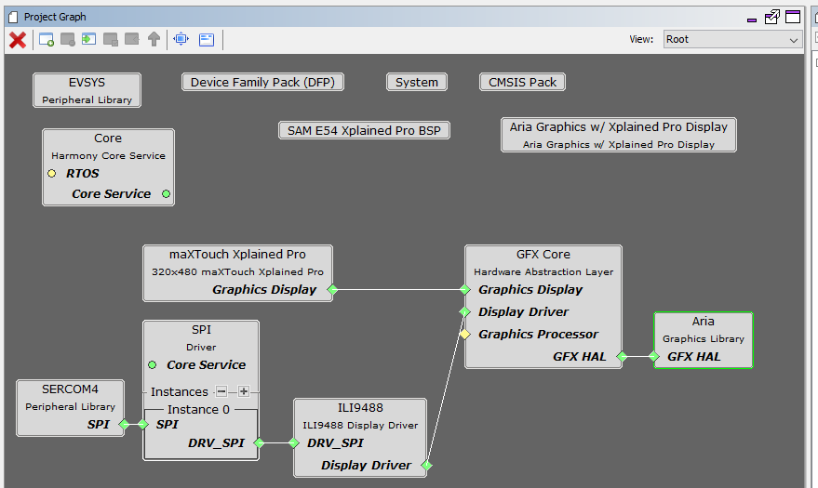
Task: Click the grayed remove group icon with minus
Action: coord(68,40)
